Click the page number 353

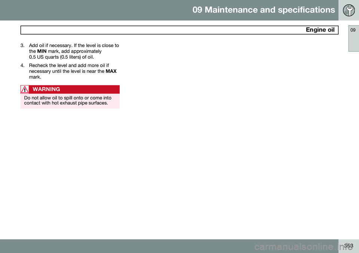coord(349,246)
